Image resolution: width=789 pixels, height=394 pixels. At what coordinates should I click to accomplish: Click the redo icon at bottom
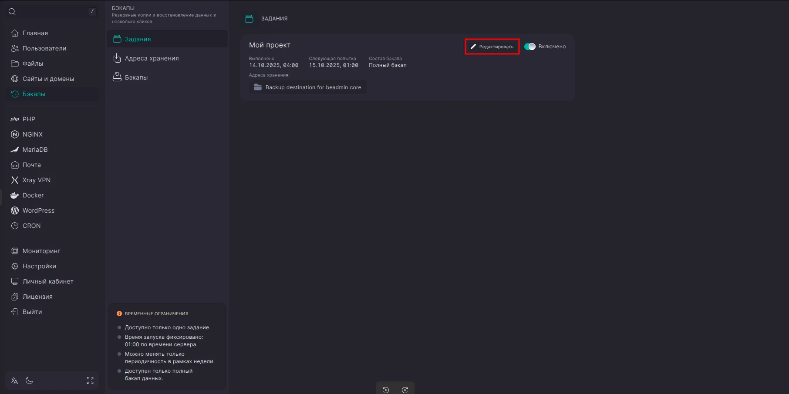point(405,390)
